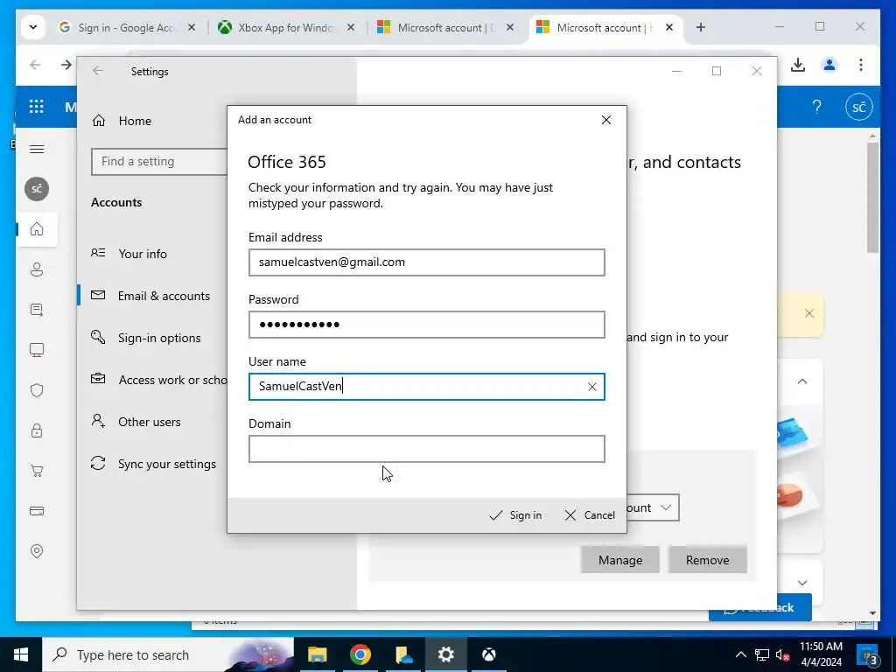
Task: Open Payment options card icon in sidebar
Action: point(37,511)
